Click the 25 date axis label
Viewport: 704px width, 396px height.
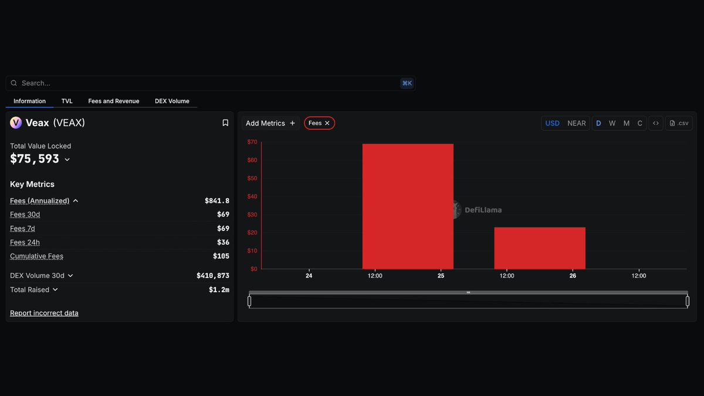441,276
